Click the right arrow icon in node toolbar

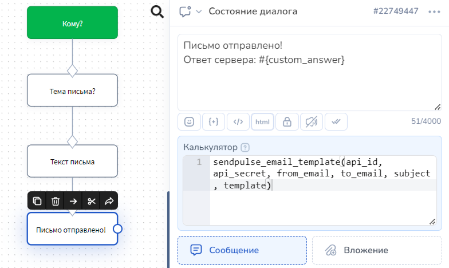point(73,200)
